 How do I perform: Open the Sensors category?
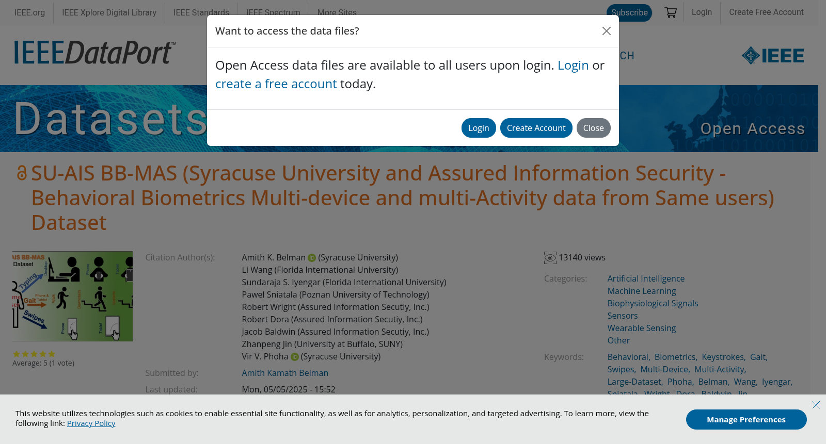[x=623, y=316]
